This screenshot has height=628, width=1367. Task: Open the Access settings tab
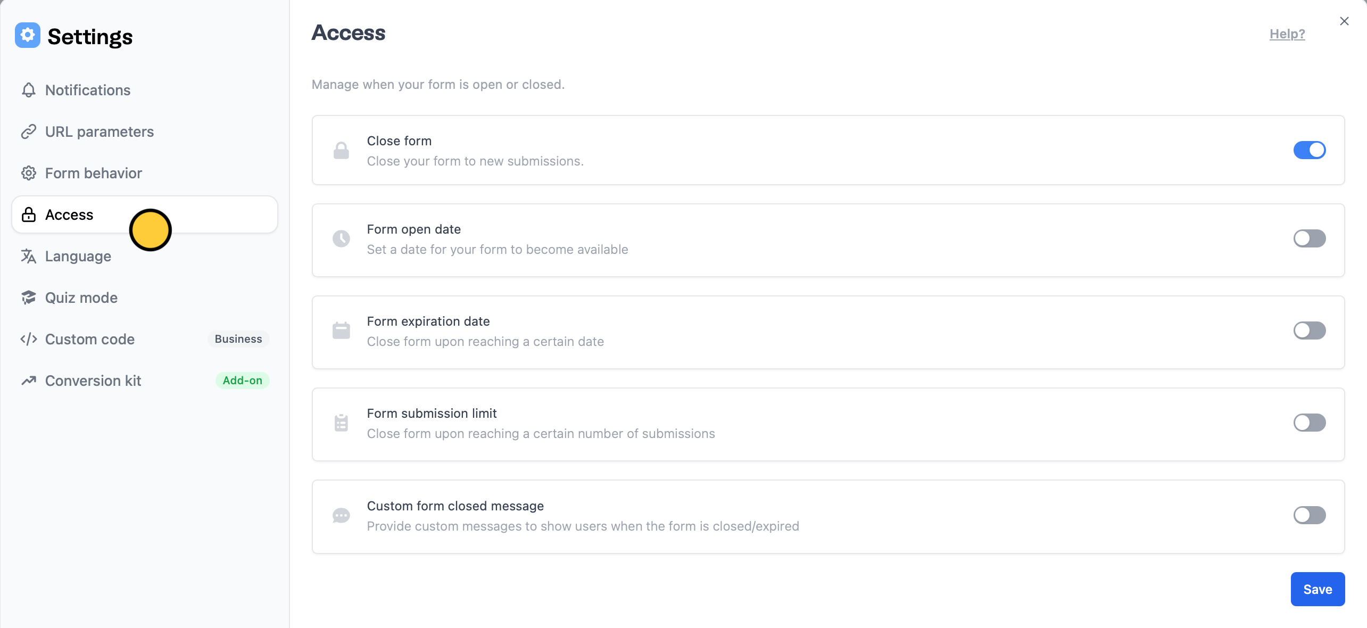click(x=145, y=214)
